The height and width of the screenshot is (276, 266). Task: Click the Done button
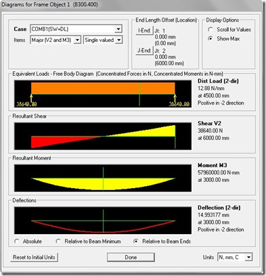[131, 257]
